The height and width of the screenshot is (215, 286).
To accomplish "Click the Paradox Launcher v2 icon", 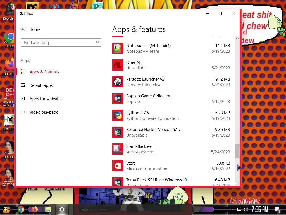I will coord(118,82).
